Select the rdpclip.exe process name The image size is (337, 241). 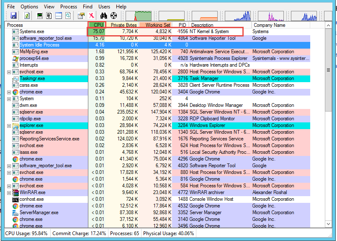click(30, 119)
